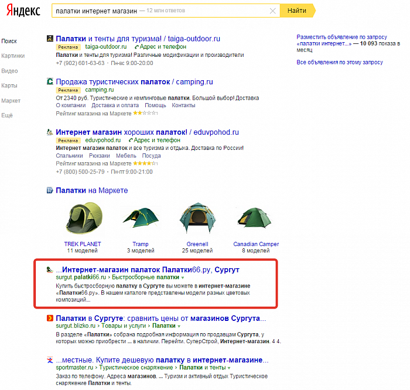Open Посуда sitelink

151,156
